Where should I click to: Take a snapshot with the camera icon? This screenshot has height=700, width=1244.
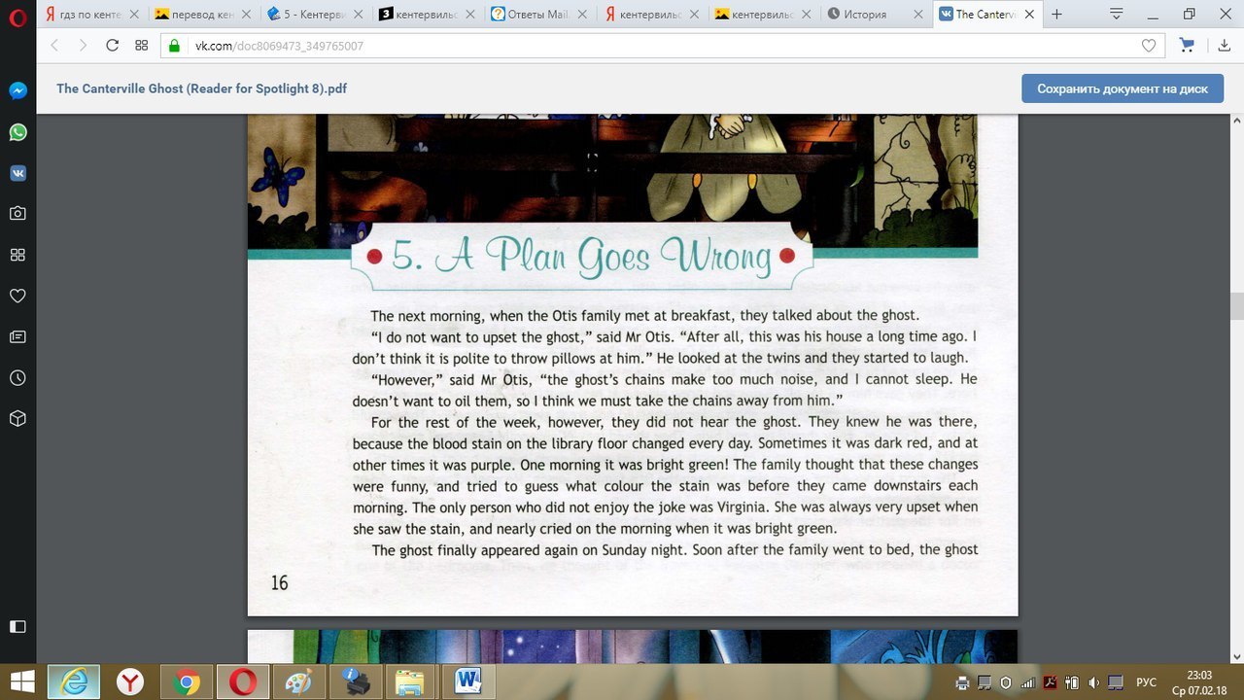click(x=17, y=213)
